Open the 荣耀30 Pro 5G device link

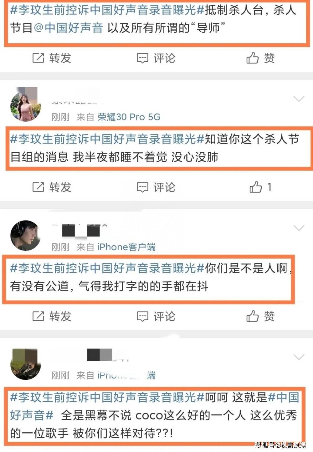tap(129, 117)
